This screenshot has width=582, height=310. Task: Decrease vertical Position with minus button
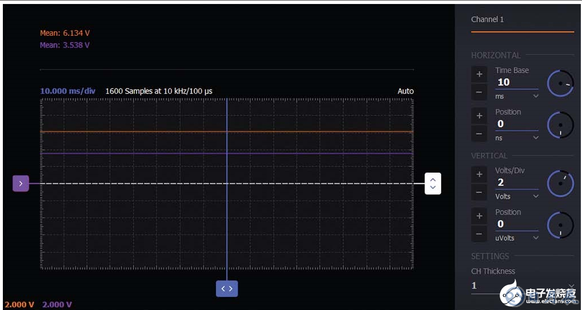coord(479,234)
